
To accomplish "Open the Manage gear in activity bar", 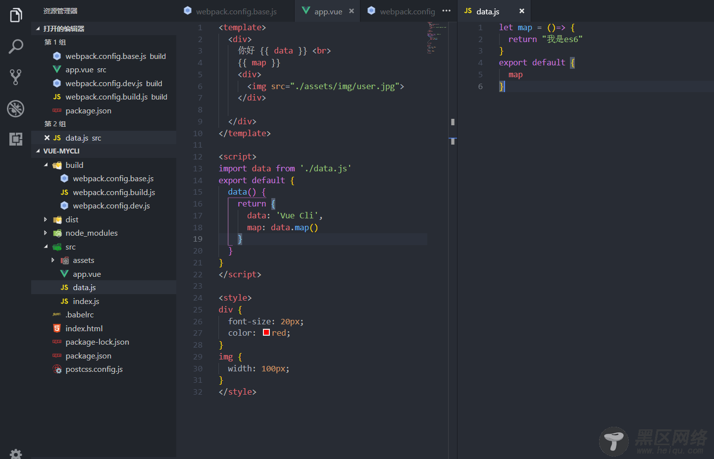I will click(16, 454).
